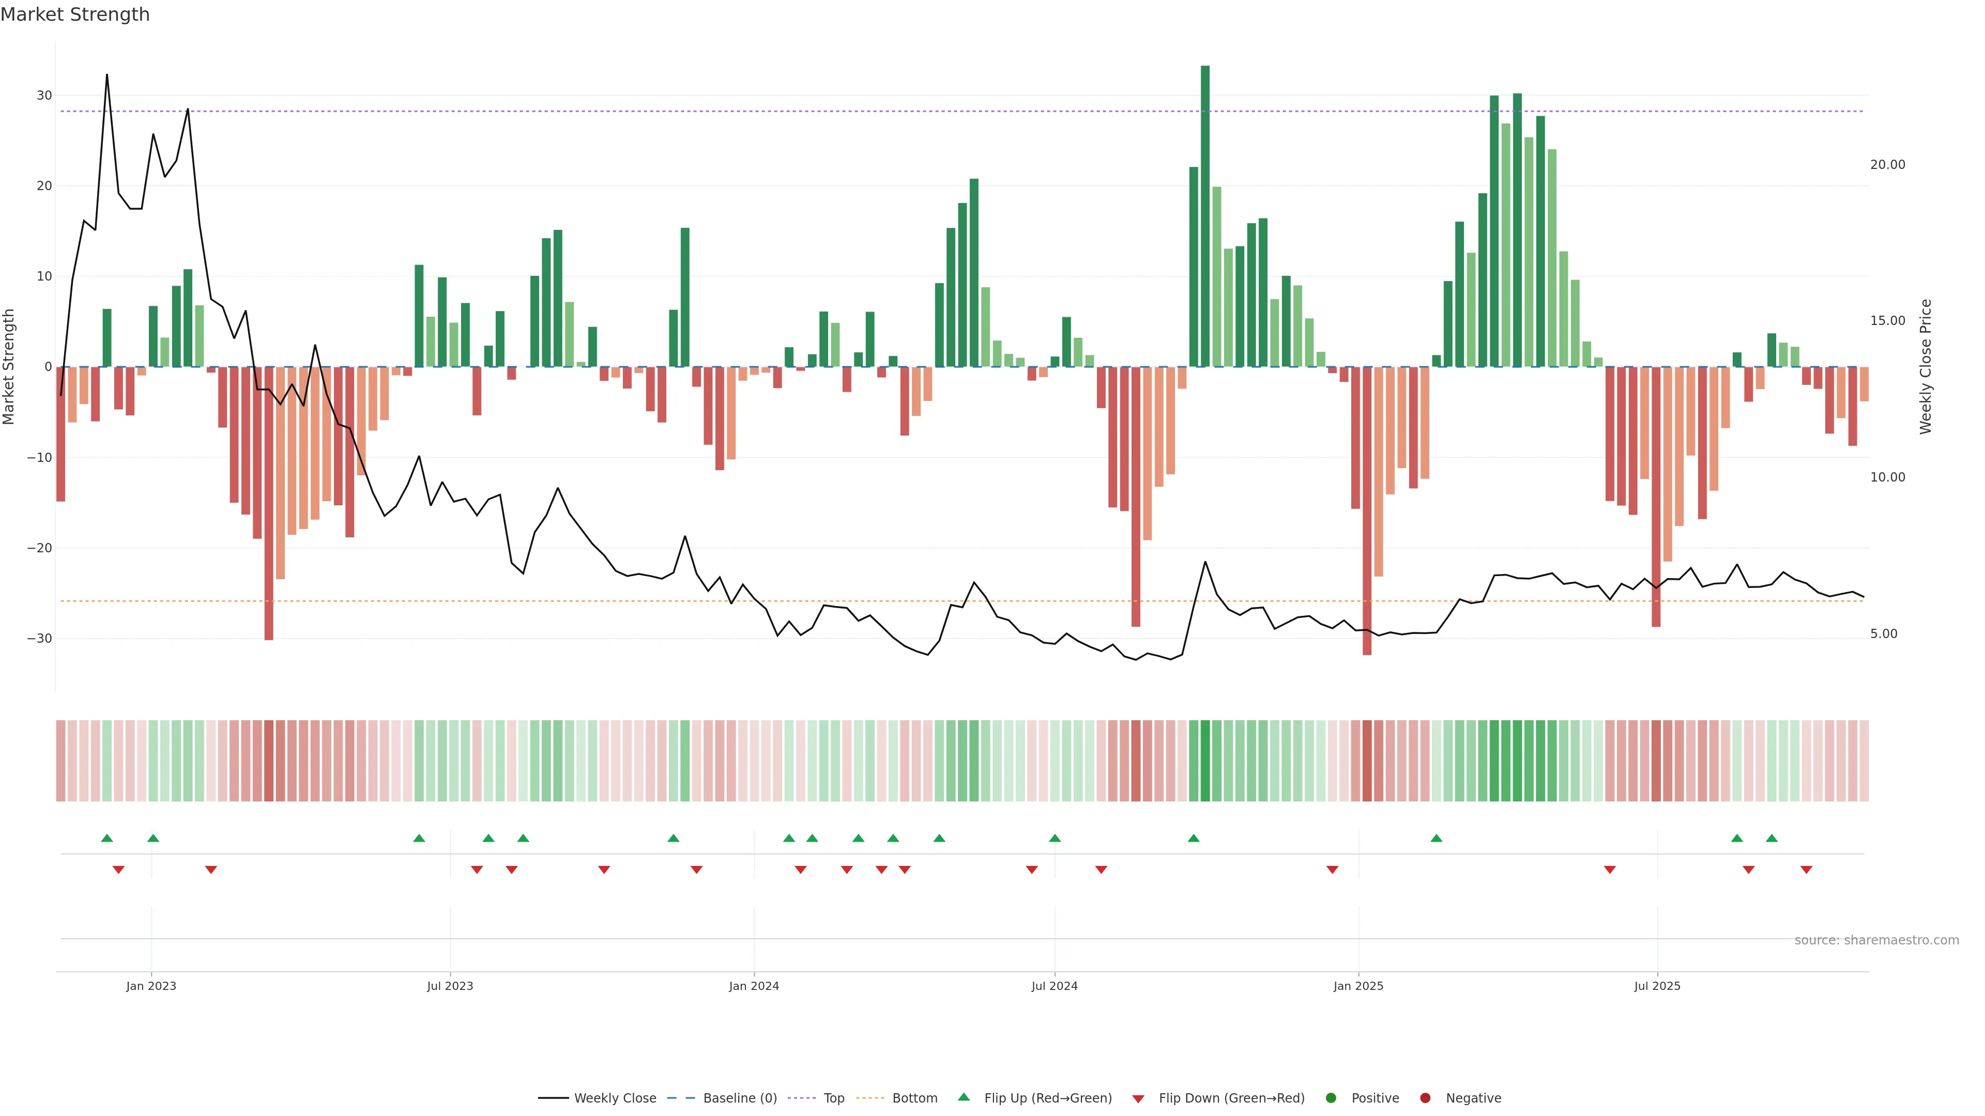Click the first green flip-up triangle marker
The image size is (1985, 1116).
[107, 838]
